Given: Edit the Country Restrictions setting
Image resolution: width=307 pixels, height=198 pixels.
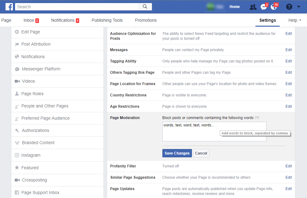Looking at the screenshot, I should click(289, 95).
